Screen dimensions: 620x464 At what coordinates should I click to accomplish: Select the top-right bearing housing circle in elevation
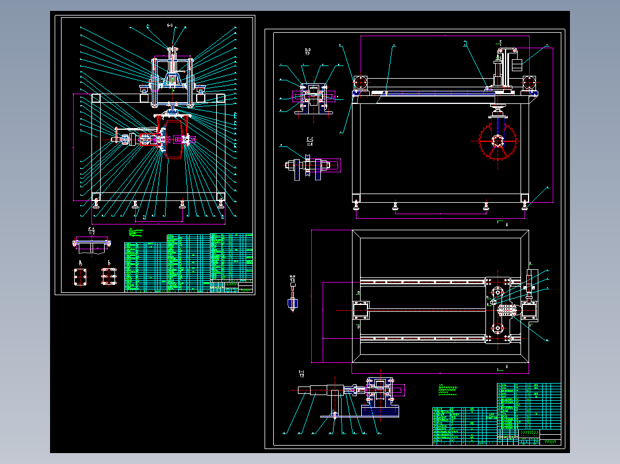pos(529,83)
